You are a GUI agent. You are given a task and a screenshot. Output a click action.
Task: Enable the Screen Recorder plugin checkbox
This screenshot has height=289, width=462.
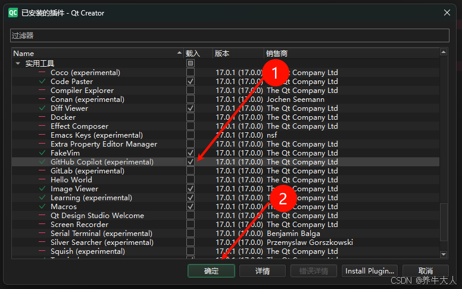coord(191,225)
